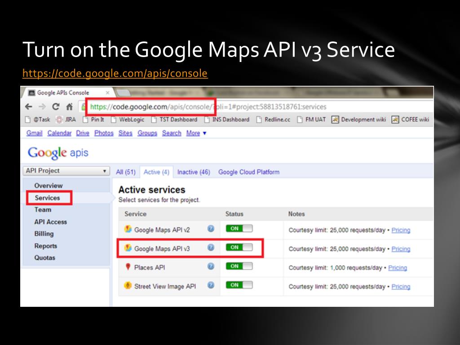Open the Groups link

pyautogui.click(x=147, y=133)
